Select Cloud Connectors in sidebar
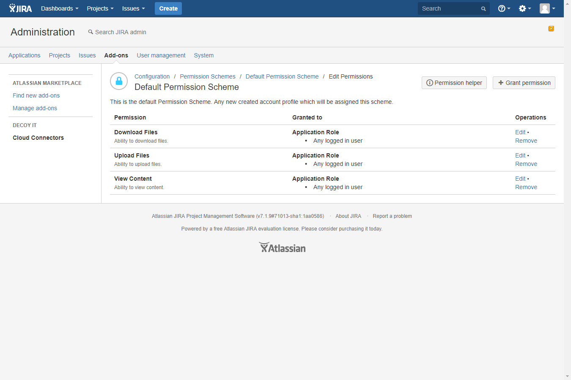 [x=38, y=138]
